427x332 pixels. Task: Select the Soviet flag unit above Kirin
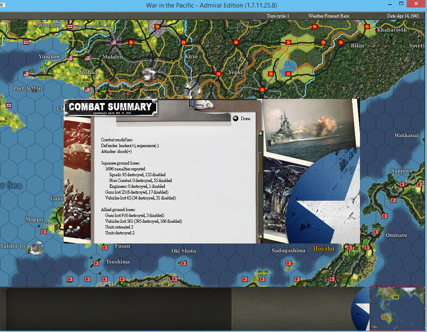pyautogui.click(x=183, y=42)
